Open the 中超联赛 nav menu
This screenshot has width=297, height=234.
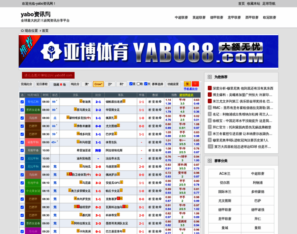181,18
